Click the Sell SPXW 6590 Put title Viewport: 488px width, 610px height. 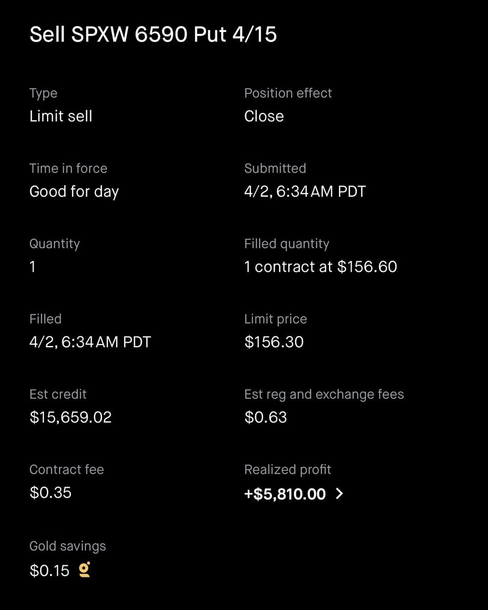pos(153,34)
